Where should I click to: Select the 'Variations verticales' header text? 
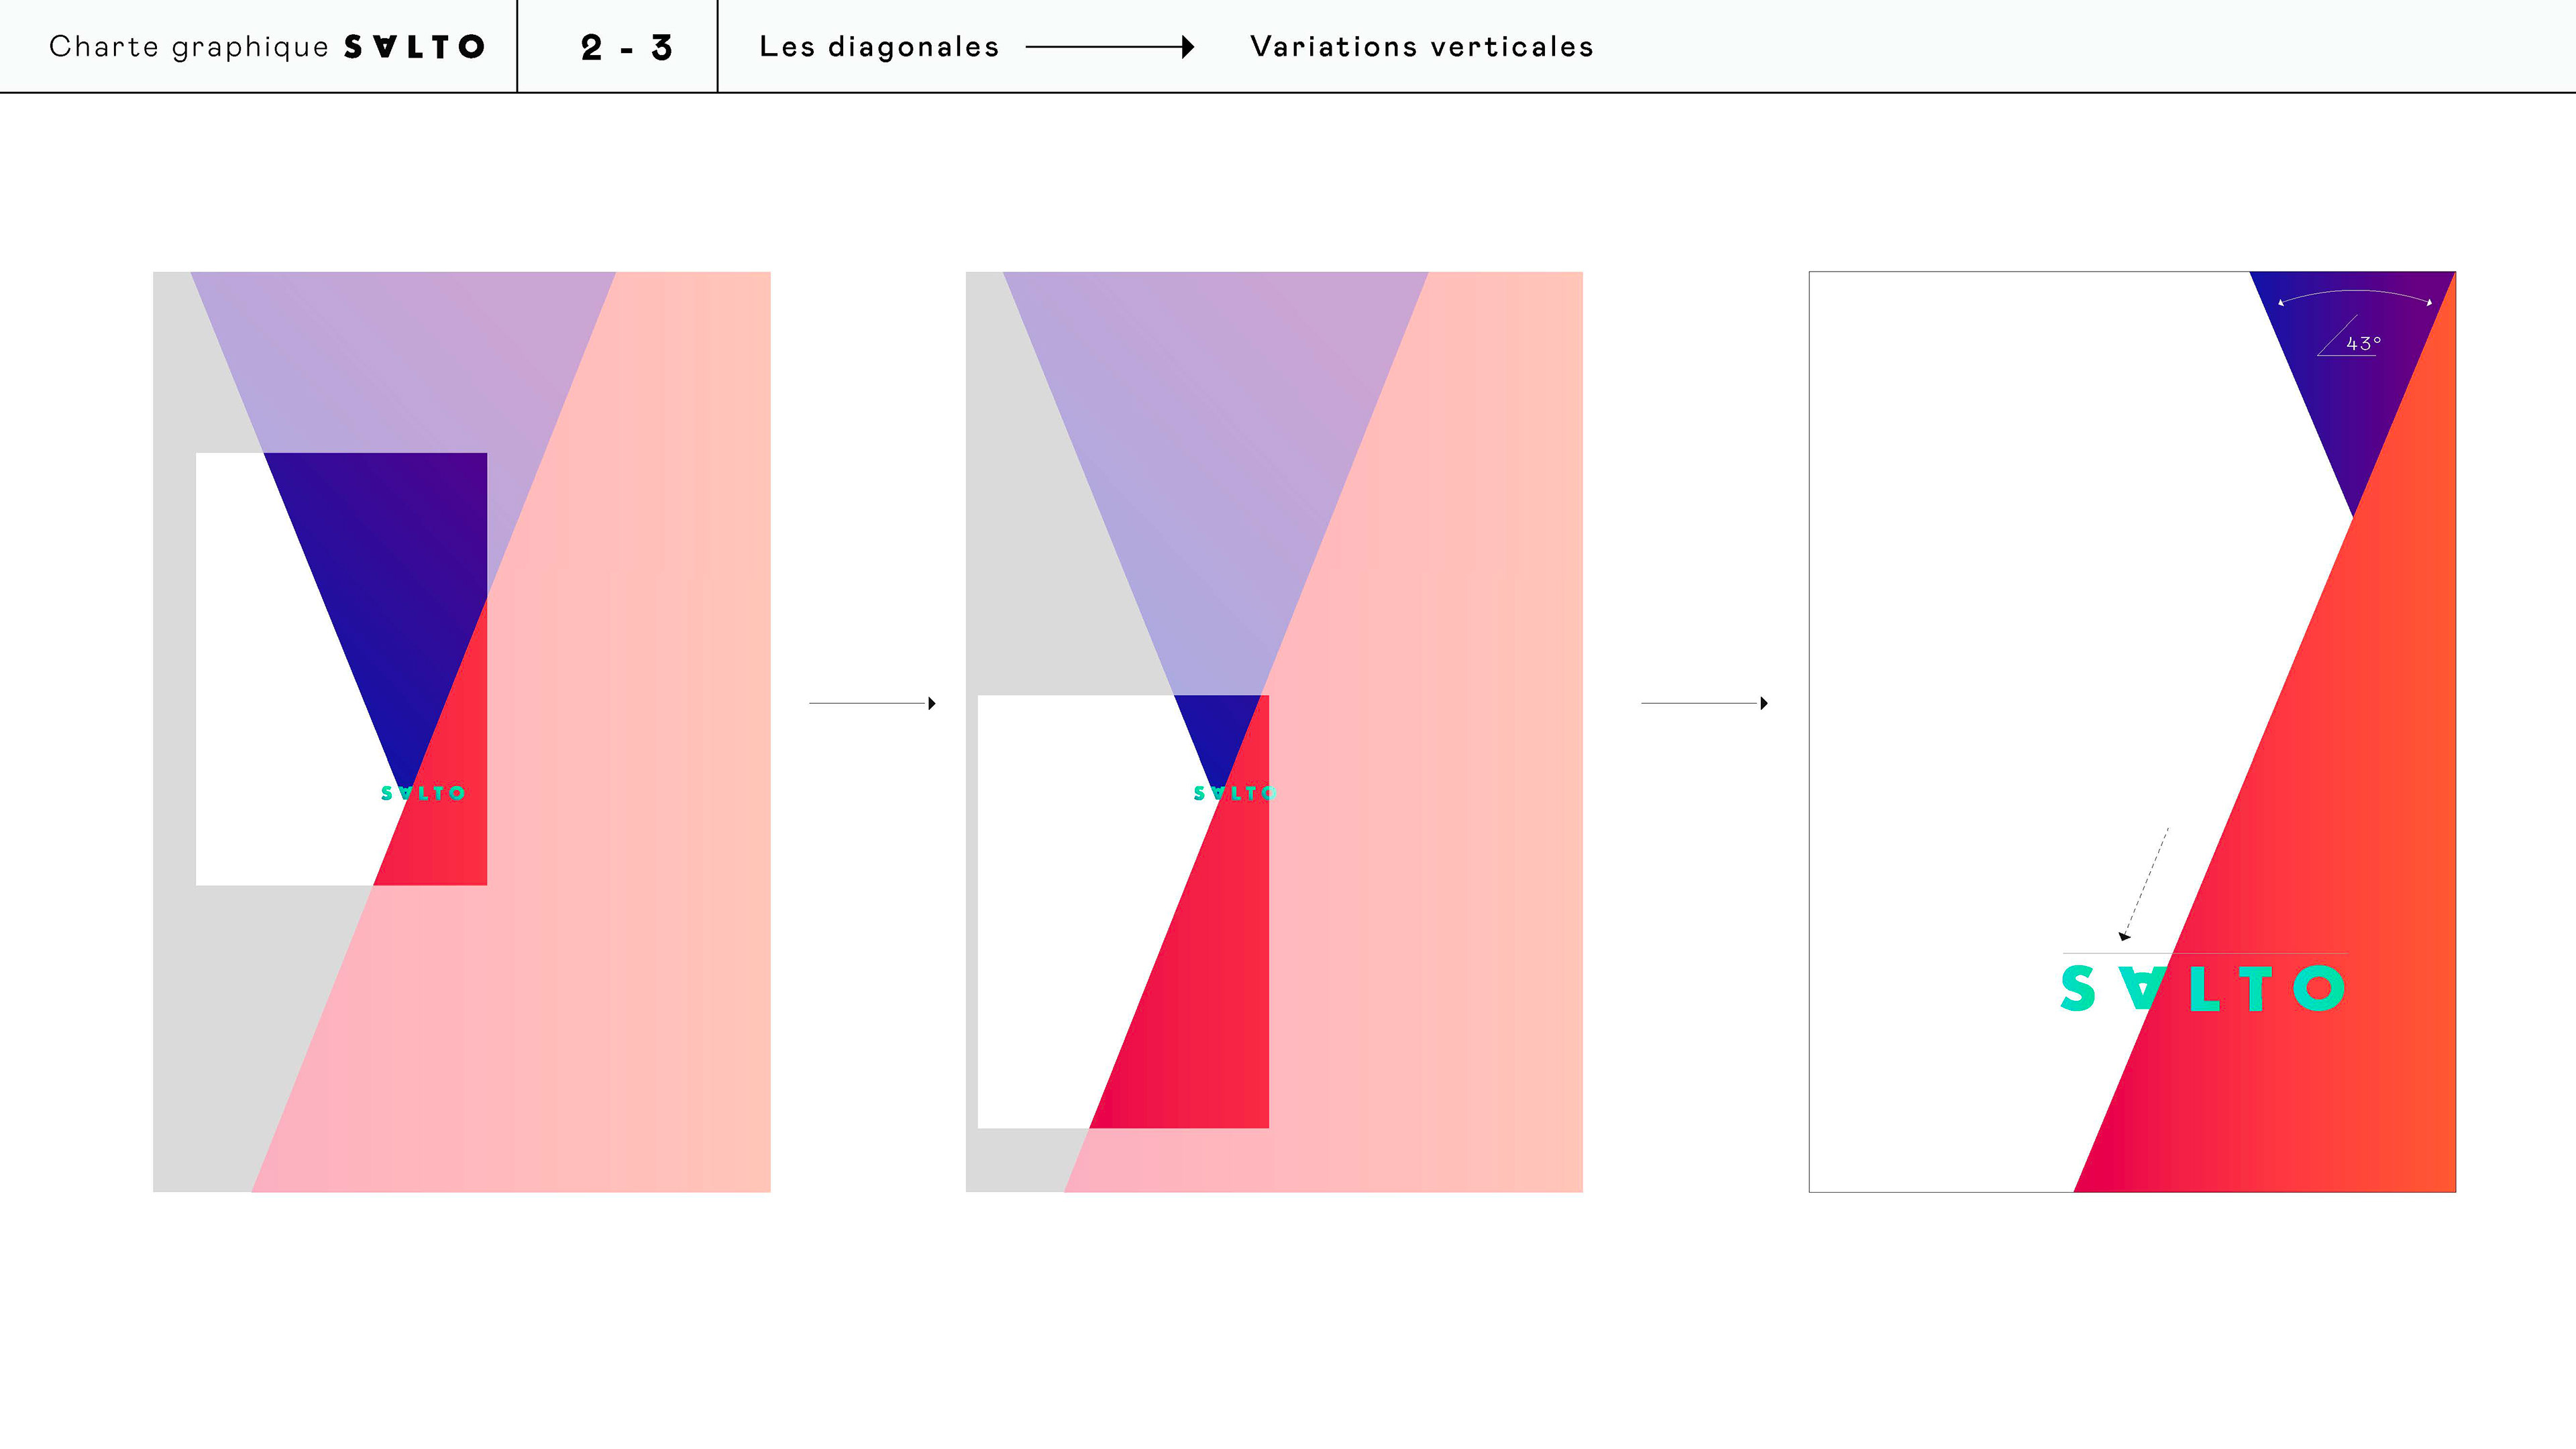click(x=1421, y=47)
